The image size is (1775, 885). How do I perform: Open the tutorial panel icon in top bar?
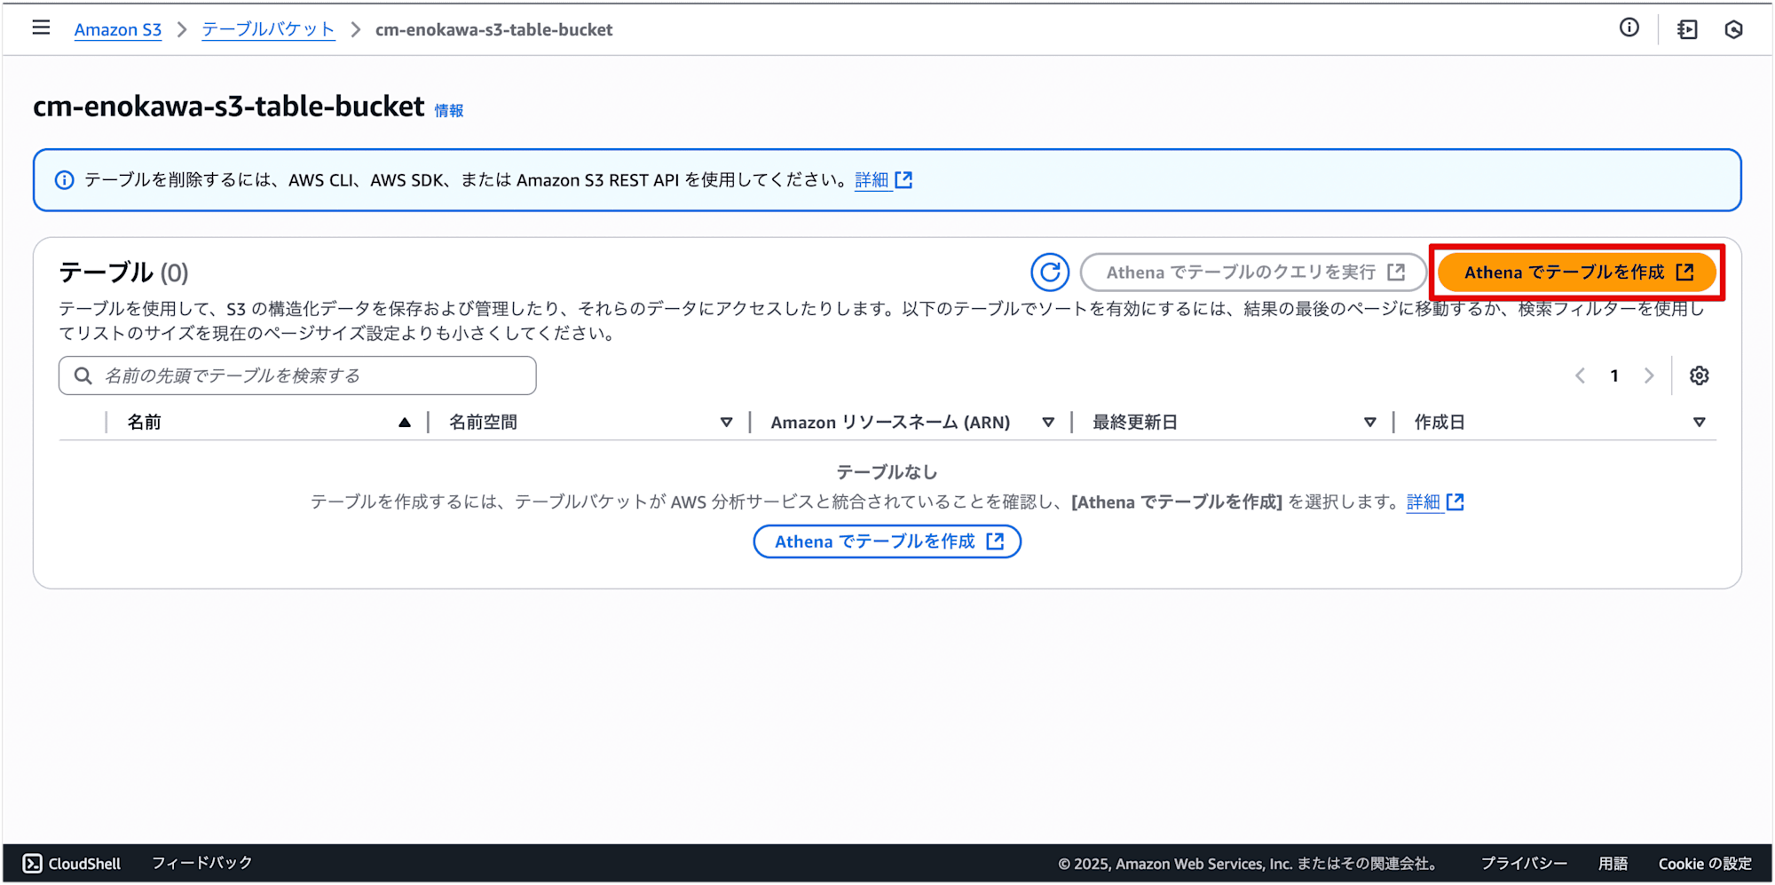coord(1686,29)
